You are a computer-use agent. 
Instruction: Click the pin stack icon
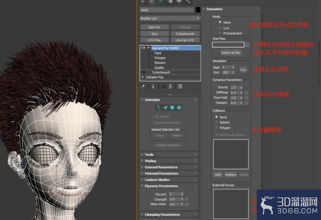(143, 86)
